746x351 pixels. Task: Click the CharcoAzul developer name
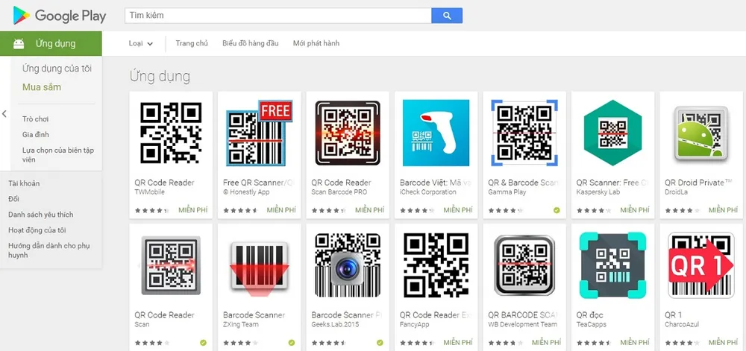point(682,325)
